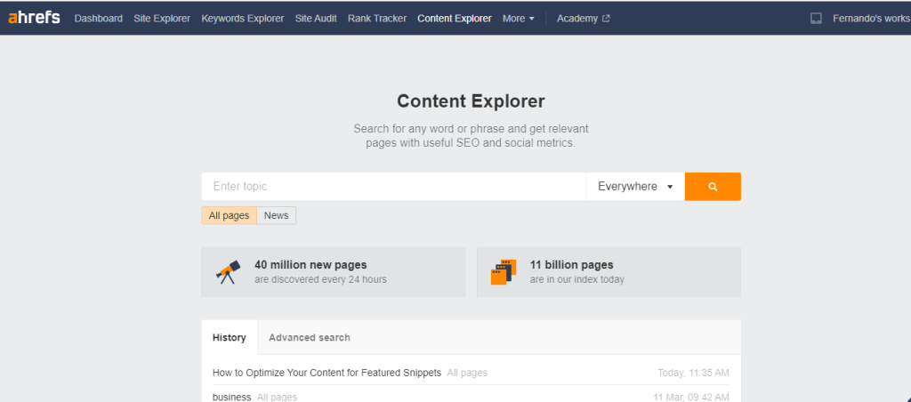This screenshot has width=911, height=402.
Task: Select Content Explorer in the navigation bar
Action: pos(455,19)
